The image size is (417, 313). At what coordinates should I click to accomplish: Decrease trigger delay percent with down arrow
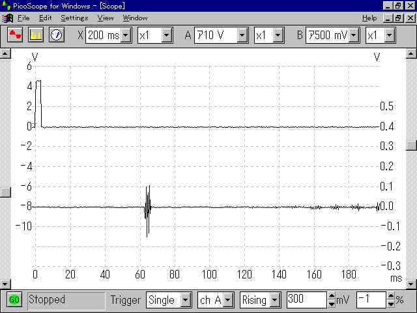click(391, 304)
